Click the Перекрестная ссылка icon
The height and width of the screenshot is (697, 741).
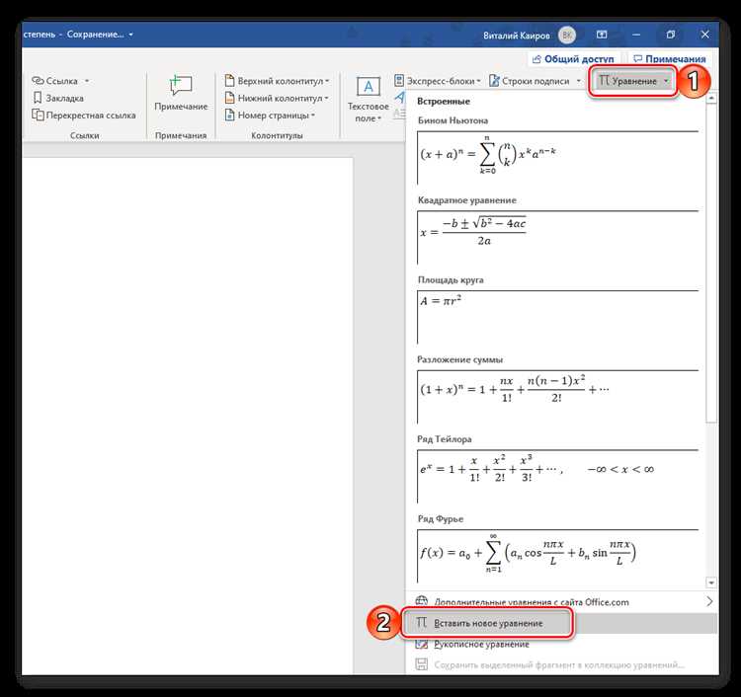click(x=38, y=115)
